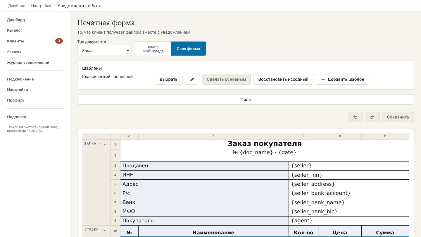Click the {seller} cell
Viewport: 421px width, 237px height.
(349, 166)
